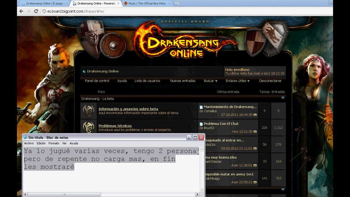This screenshot has width=350, height=197.
Task: Click the 'Cornelius' poster name
Action: [210, 111]
